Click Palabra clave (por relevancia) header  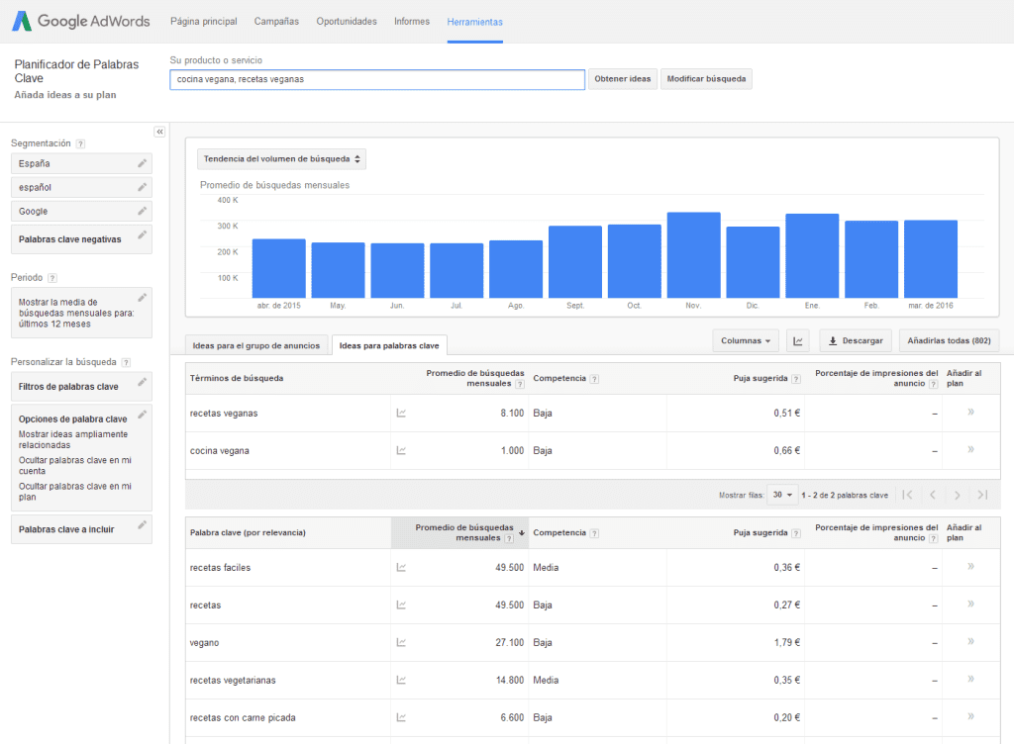tap(248, 533)
